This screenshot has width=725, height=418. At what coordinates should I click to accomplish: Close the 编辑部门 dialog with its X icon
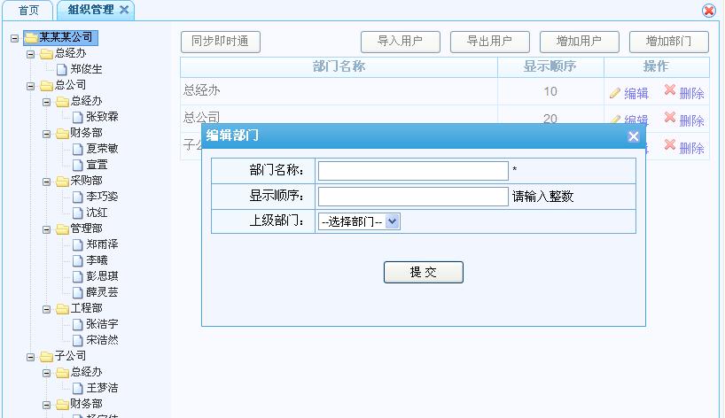pos(633,136)
